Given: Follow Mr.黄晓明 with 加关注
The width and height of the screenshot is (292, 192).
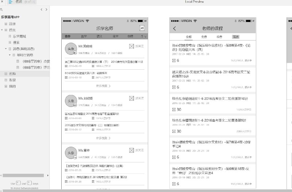Looking at the screenshot, I should tap(137, 46).
